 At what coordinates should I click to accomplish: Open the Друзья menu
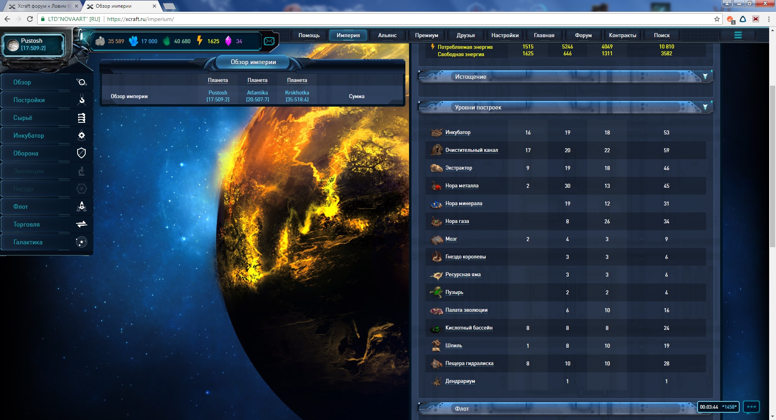tap(466, 35)
